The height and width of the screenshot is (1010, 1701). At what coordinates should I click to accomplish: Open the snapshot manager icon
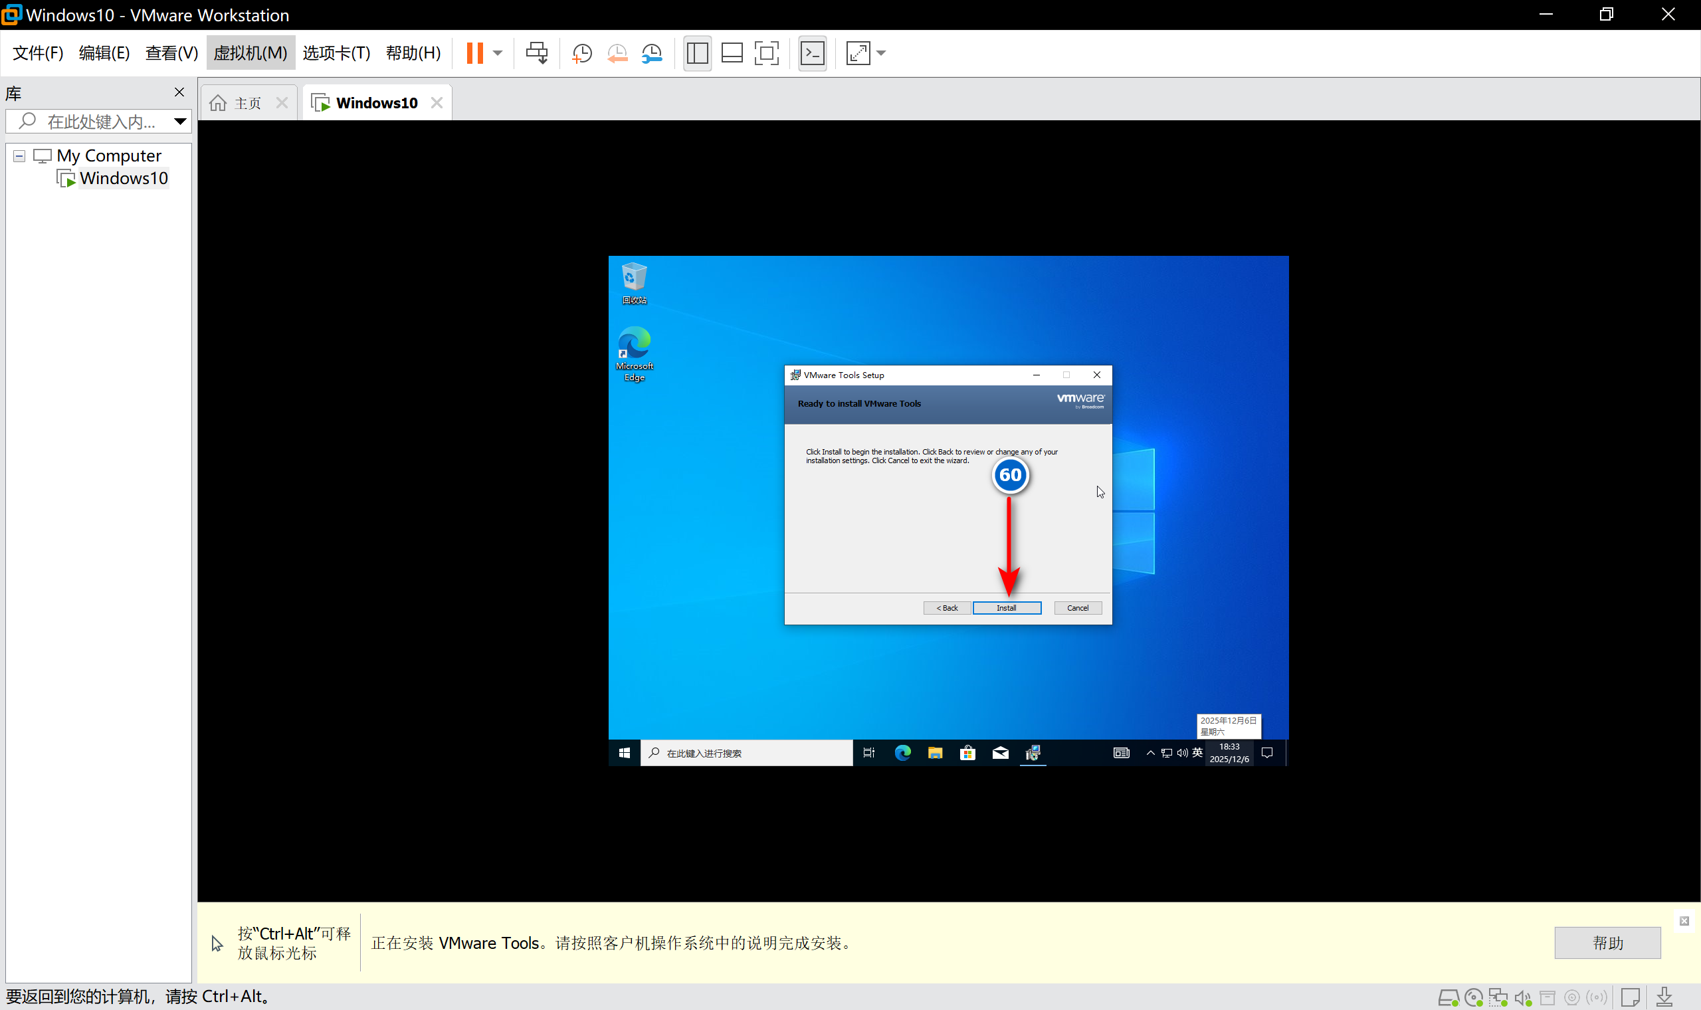[x=652, y=53]
